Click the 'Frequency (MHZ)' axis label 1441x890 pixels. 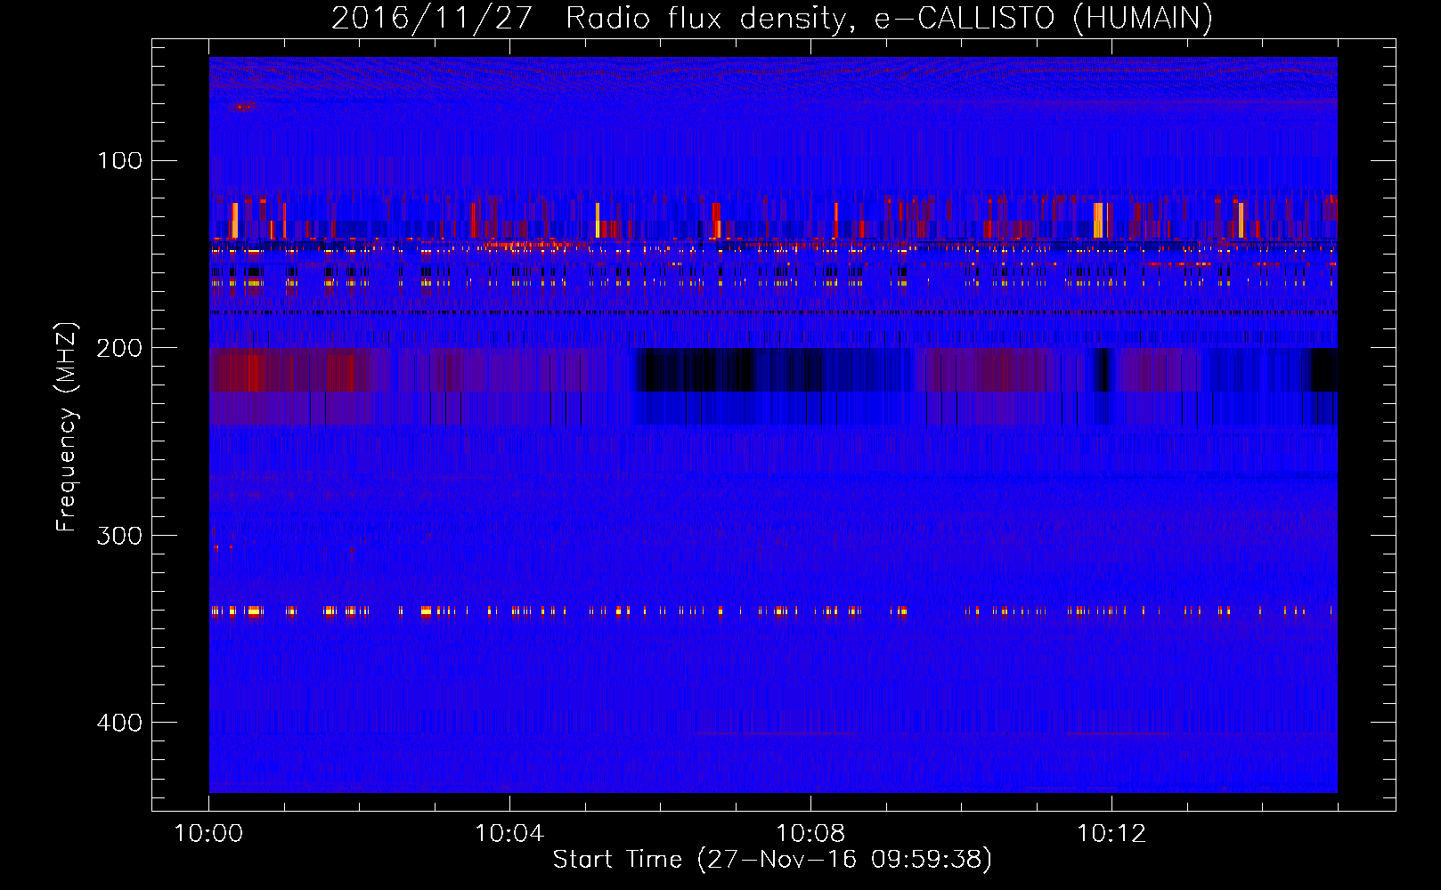pos(67,427)
